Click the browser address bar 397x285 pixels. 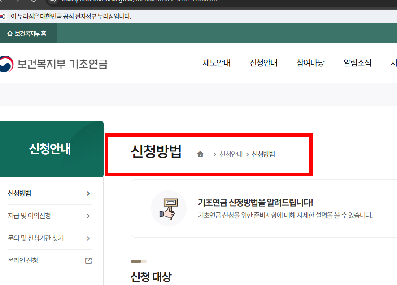[x=135, y=2]
